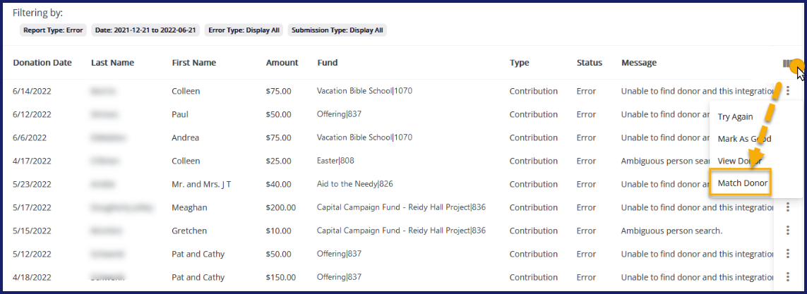Click the Message column header
Image resolution: width=807 pixels, height=294 pixels.
tap(639, 63)
